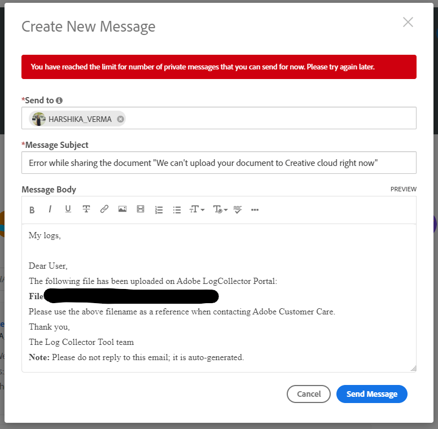Insert a hyperlink in the message
Screen dimensions: 438x429
(104, 209)
